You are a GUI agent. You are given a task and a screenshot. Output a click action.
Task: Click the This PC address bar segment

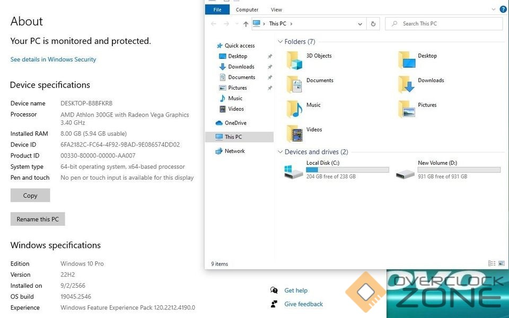tap(277, 24)
